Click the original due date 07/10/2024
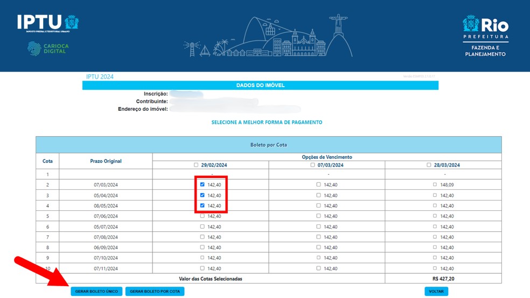530x298 pixels. pyautogui.click(x=106, y=258)
